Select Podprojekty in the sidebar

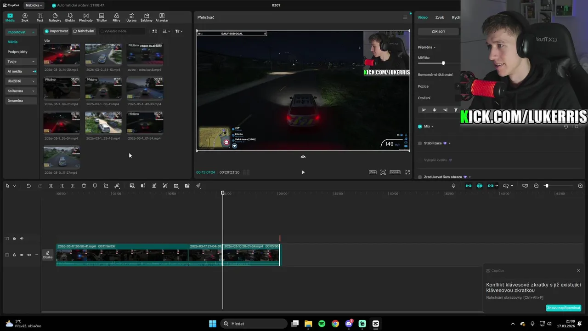coord(17,52)
